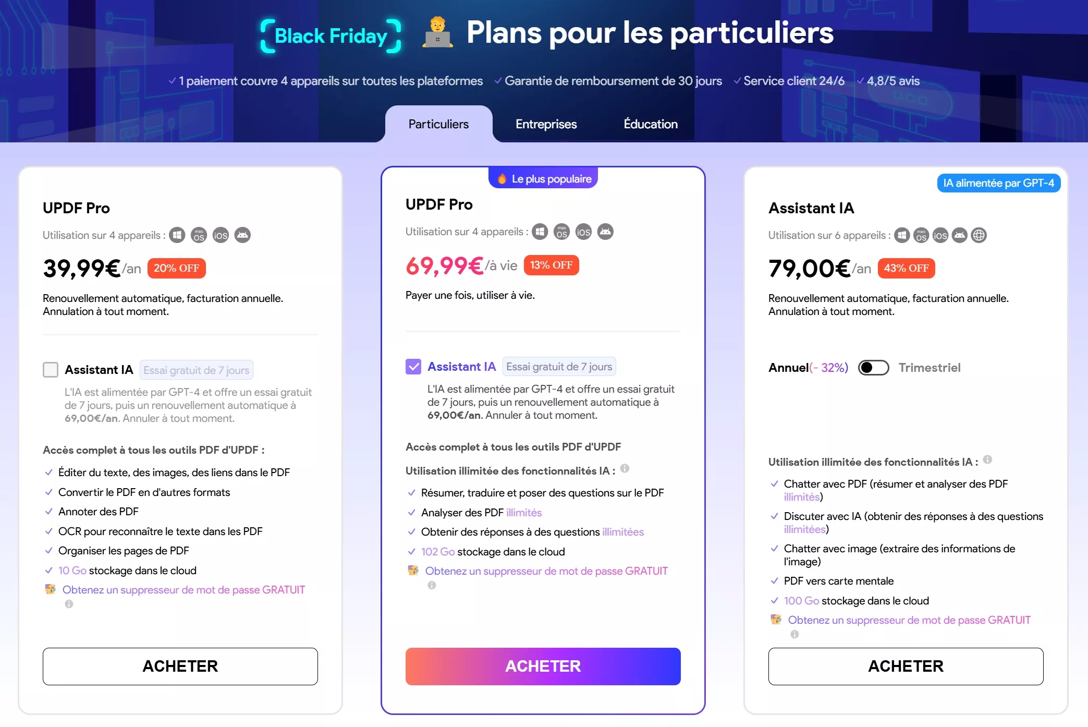Click Windows icon in left UPDF Pro card

coord(177,235)
